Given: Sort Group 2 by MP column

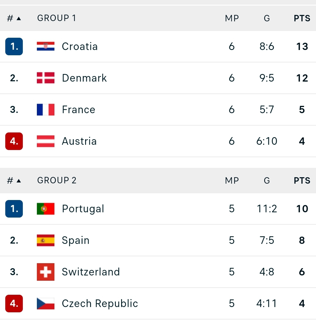Looking at the screenshot, I should (x=232, y=181).
